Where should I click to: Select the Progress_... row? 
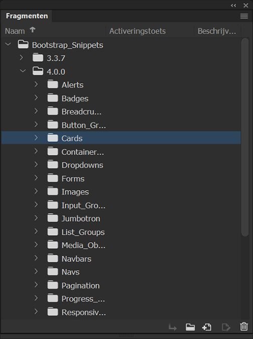point(121,299)
